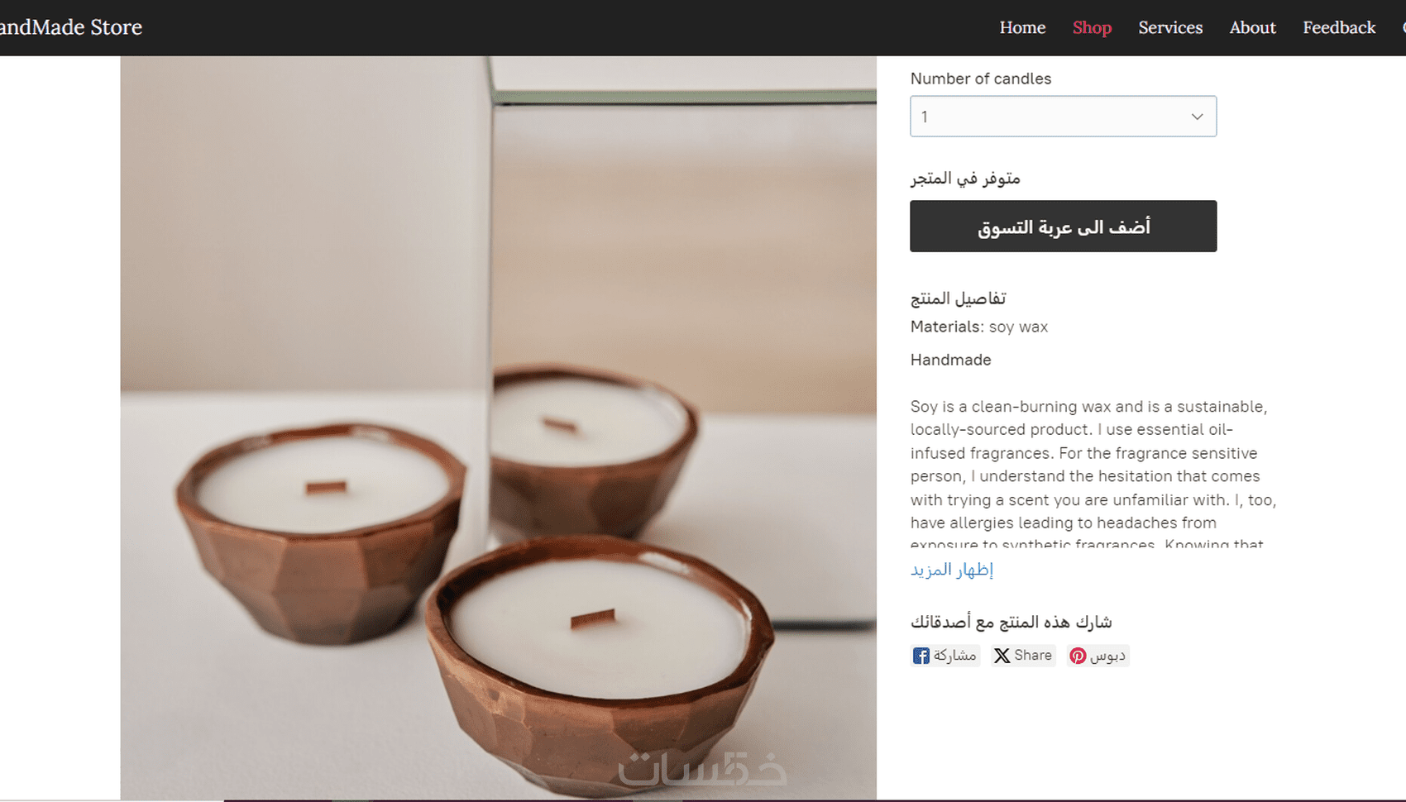This screenshot has height=802, width=1406.
Task: Click the مشاركة Facebook share button
Action: coord(945,656)
